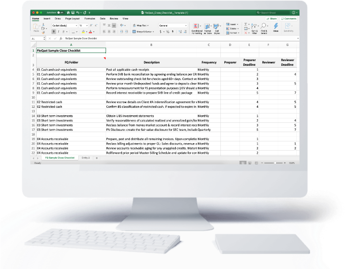Toggle align text left
This screenshot has width=345, height=269.
pyautogui.click(x=104, y=32)
